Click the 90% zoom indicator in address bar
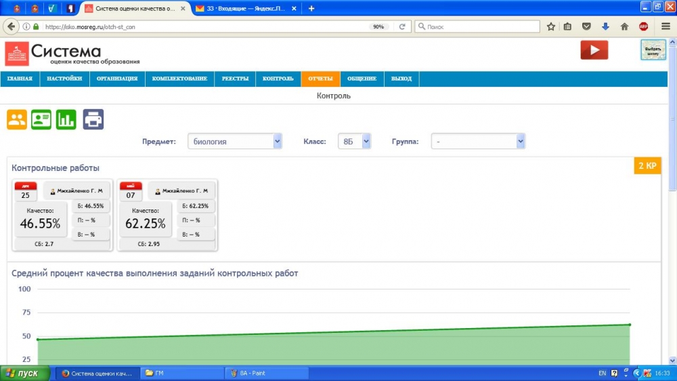 pyautogui.click(x=378, y=26)
